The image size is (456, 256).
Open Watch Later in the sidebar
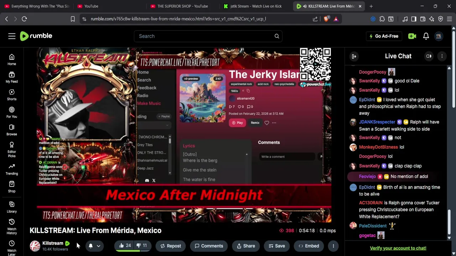[x=12, y=248]
